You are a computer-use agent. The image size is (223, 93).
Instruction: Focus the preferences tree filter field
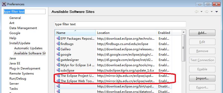point(24,12)
